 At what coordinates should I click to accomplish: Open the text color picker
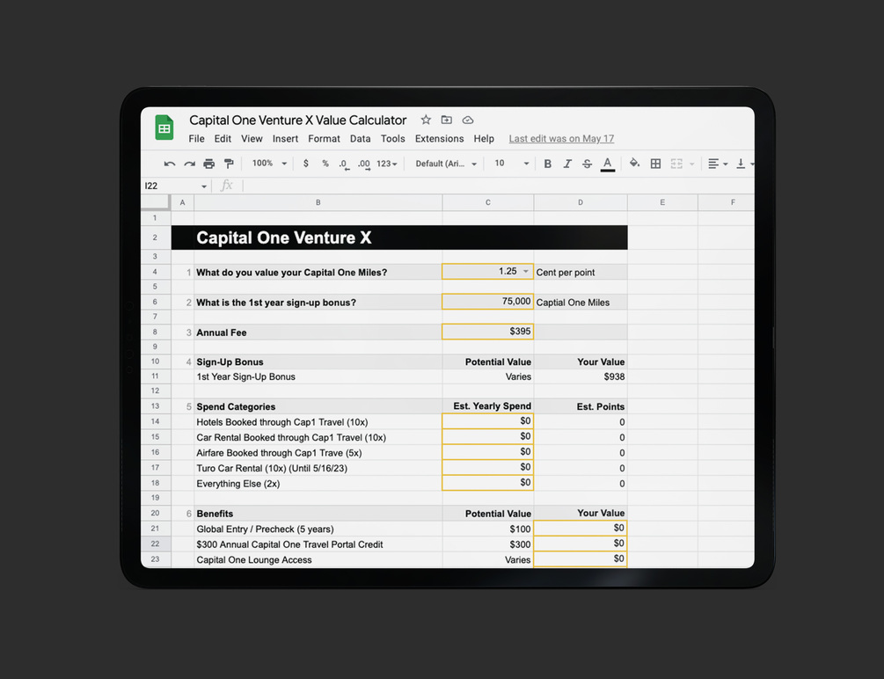coord(607,164)
